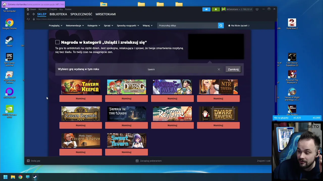Image resolution: width=323 pixels, height=181 pixels.
Task: Reload the Steam store page
Action: click(28, 19)
